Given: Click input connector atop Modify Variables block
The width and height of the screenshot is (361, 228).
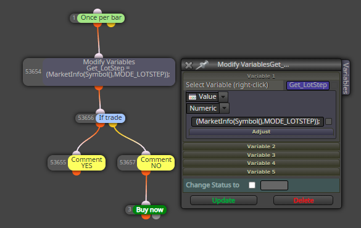Looking at the screenshot, I should click(99, 56).
